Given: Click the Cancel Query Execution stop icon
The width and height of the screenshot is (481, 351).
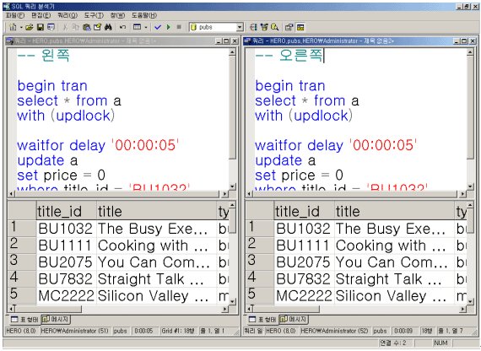Looking at the screenshot, I should click(x=179, y=27).
